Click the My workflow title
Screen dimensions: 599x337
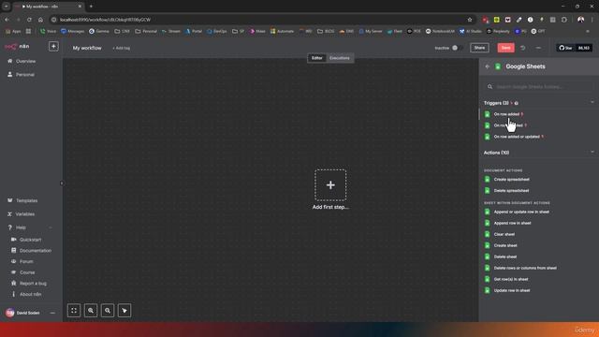point(87,48)
